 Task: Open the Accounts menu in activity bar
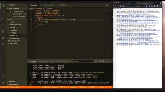point(3,76)
